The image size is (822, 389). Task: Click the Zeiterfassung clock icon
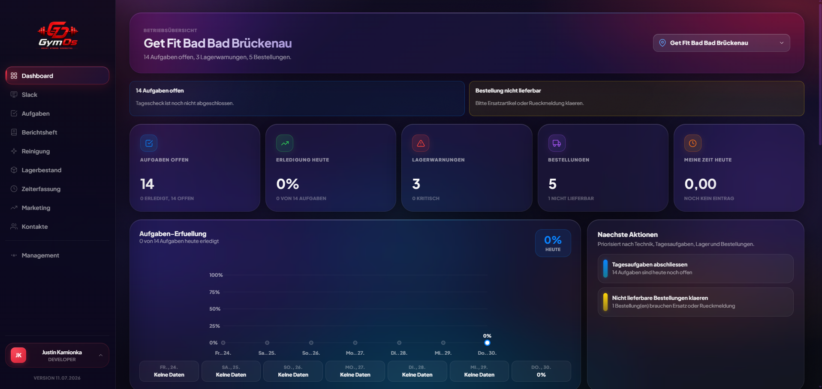14,189
